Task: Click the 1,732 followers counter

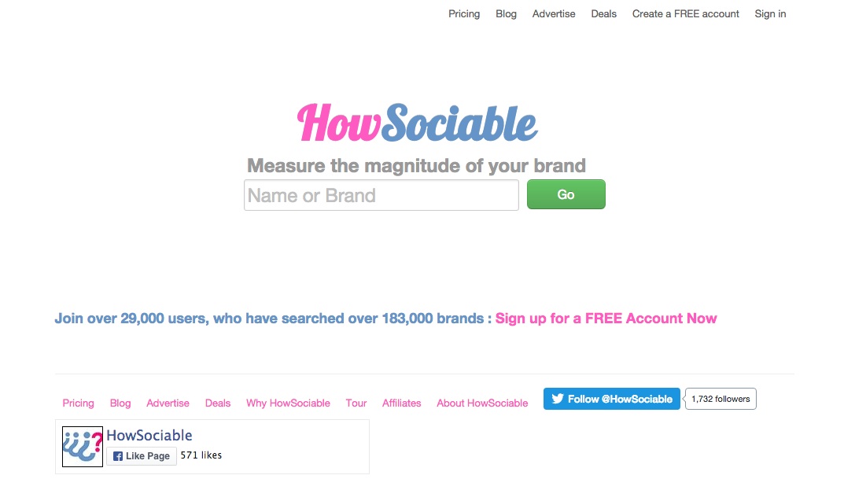Action: pos(720,399)
